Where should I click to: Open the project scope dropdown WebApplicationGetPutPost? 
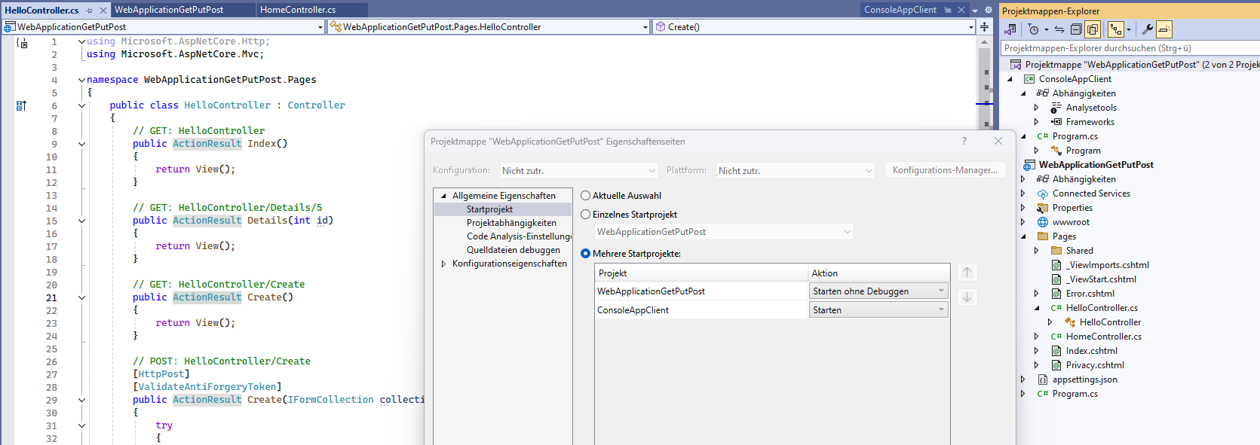163,27
